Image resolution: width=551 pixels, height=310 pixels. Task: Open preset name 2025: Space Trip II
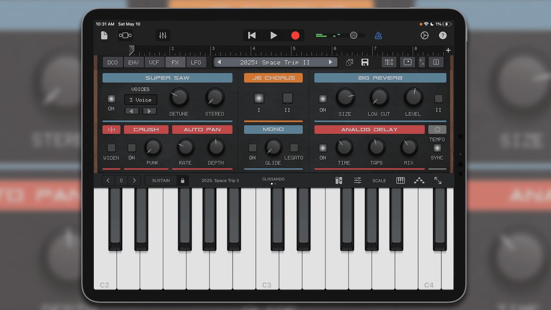pyautogui.click(x=275, y=62)
